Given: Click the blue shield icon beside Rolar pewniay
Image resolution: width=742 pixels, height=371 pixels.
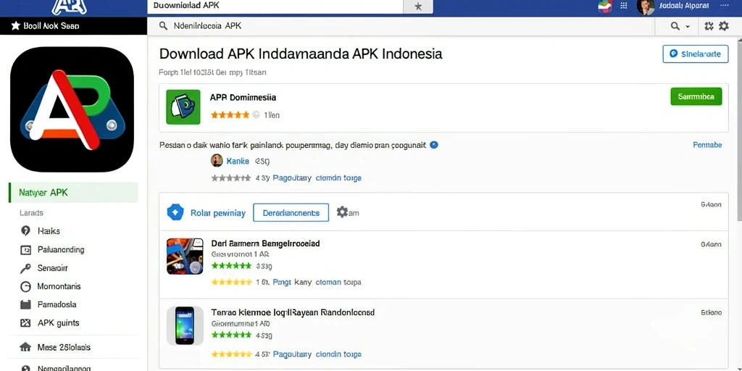Looking at the screenshot, I should (x=175, y=212).
